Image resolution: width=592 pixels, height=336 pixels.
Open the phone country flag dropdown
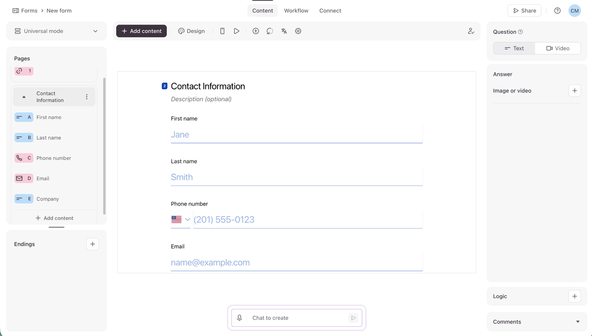181,220
